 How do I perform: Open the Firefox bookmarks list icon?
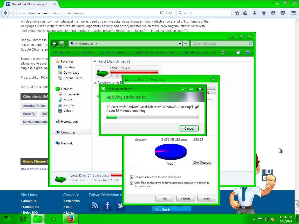point(245,13)
